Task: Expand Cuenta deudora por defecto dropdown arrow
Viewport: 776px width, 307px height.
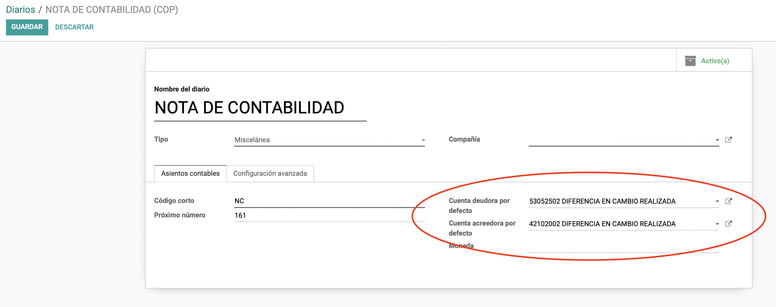Action: 717,201
